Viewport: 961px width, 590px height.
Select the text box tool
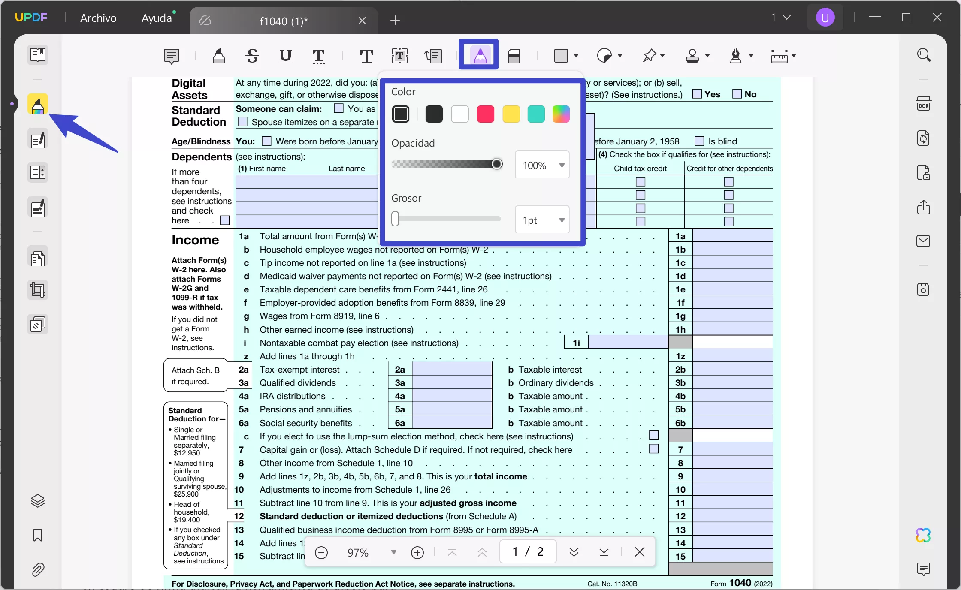(400, 56)
